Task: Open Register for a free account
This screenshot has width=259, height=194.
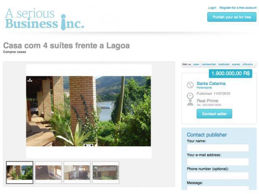Action: pyautogui.click(x=238, y=8)
